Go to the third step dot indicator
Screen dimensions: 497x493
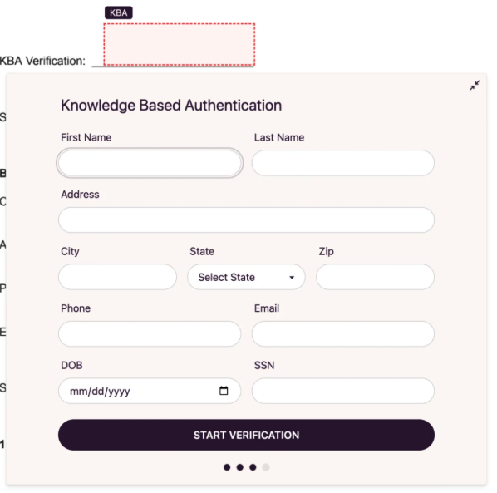[253, 467]
